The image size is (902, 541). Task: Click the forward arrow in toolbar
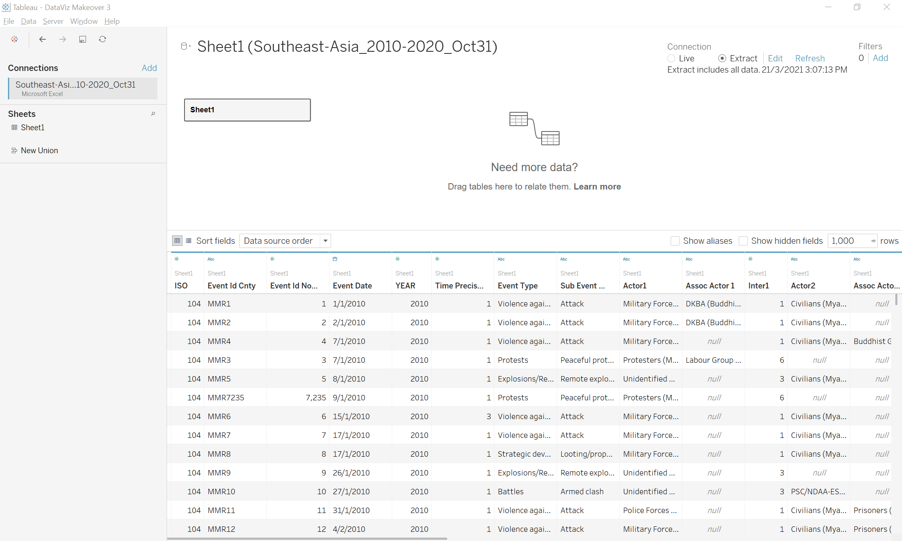63,39
